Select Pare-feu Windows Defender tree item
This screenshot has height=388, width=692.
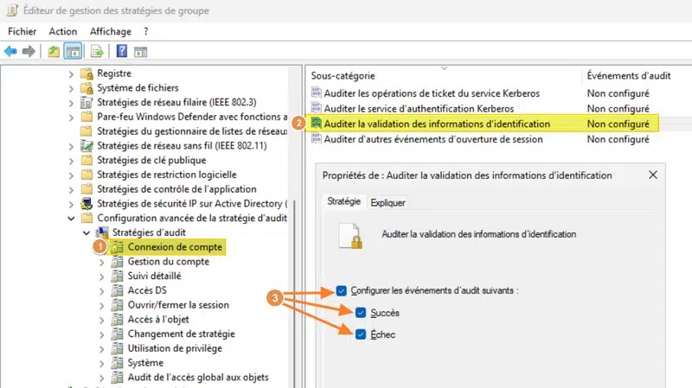pos(192,117)
